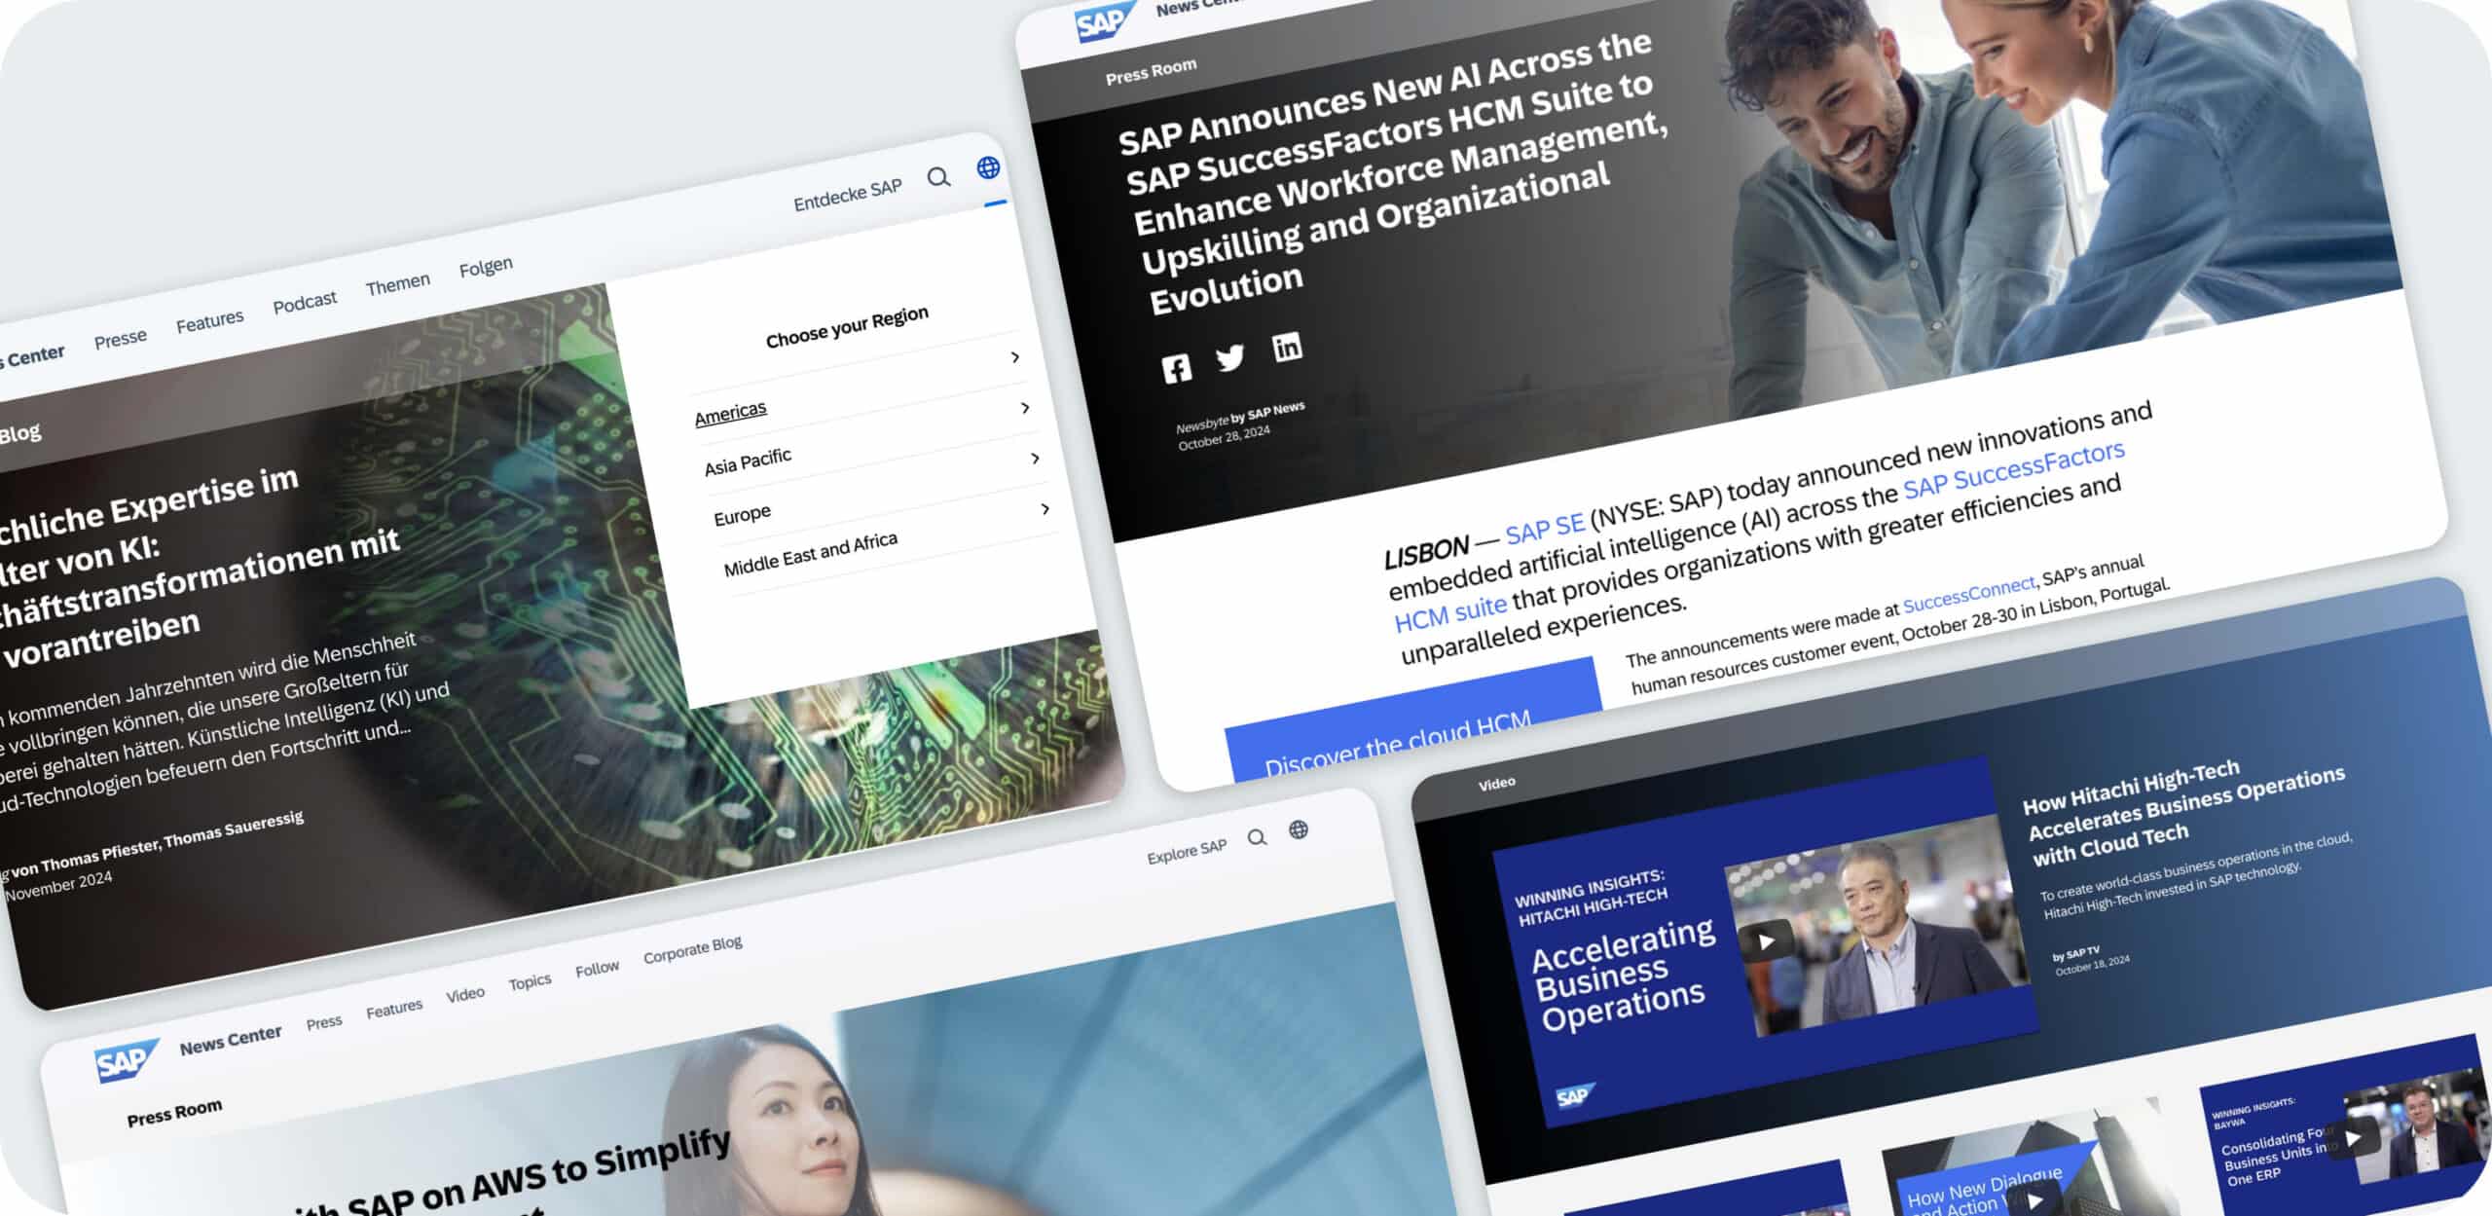The image size is (2492, 1216).
Task: Open the Folgen menu item
Action: click(486, 266)
